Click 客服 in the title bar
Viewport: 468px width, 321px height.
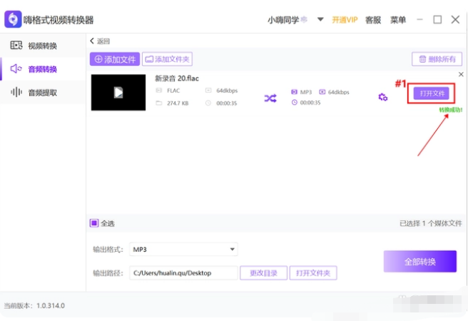tap(373, 20)
